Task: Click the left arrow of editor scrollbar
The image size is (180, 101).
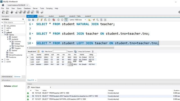Action: [28, 48]
